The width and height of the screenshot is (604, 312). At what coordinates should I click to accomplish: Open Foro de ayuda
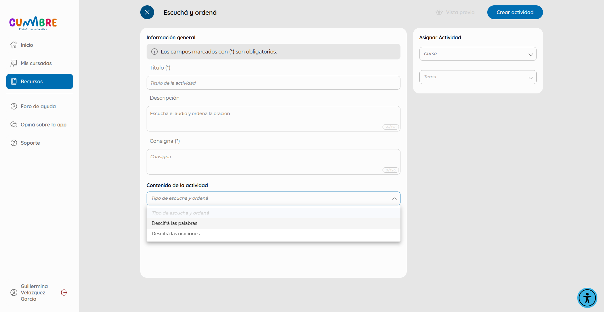point(40,106)
